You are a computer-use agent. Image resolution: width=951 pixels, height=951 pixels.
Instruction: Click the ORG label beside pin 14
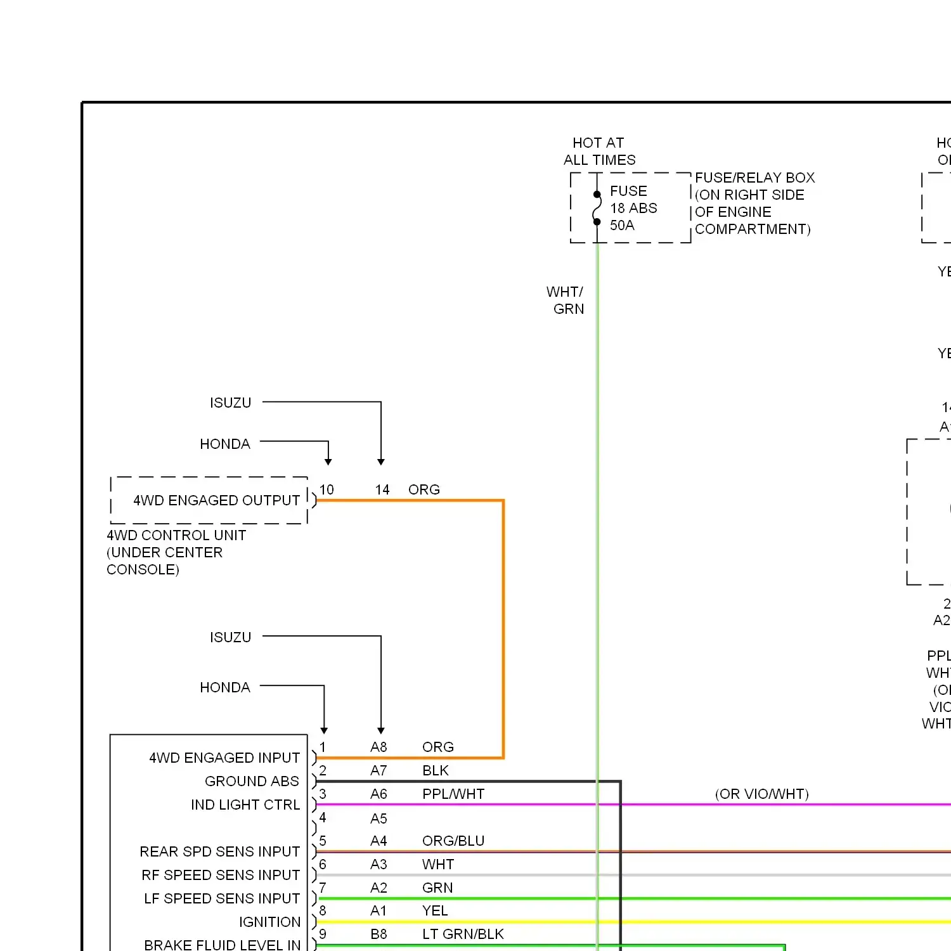click(424, 489)
